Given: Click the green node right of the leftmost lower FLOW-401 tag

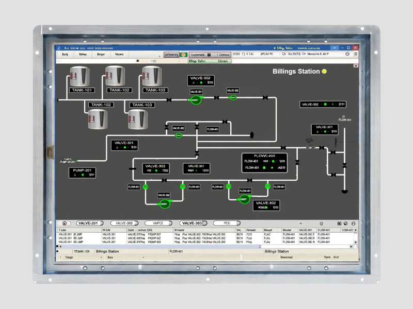Looking at the screenshot, I should 146,187.
